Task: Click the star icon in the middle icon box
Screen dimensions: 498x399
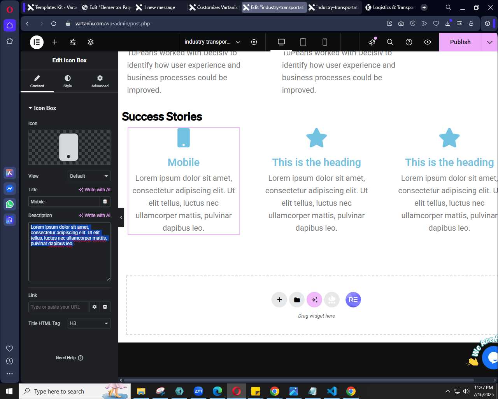Action: pyautogui.click(x=316, y=138)
